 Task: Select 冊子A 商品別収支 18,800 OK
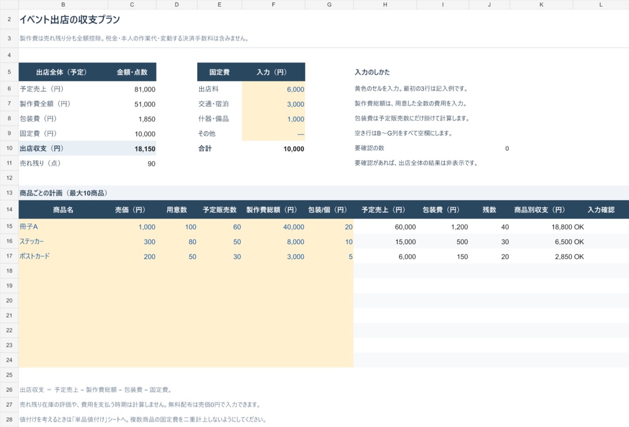541,227
